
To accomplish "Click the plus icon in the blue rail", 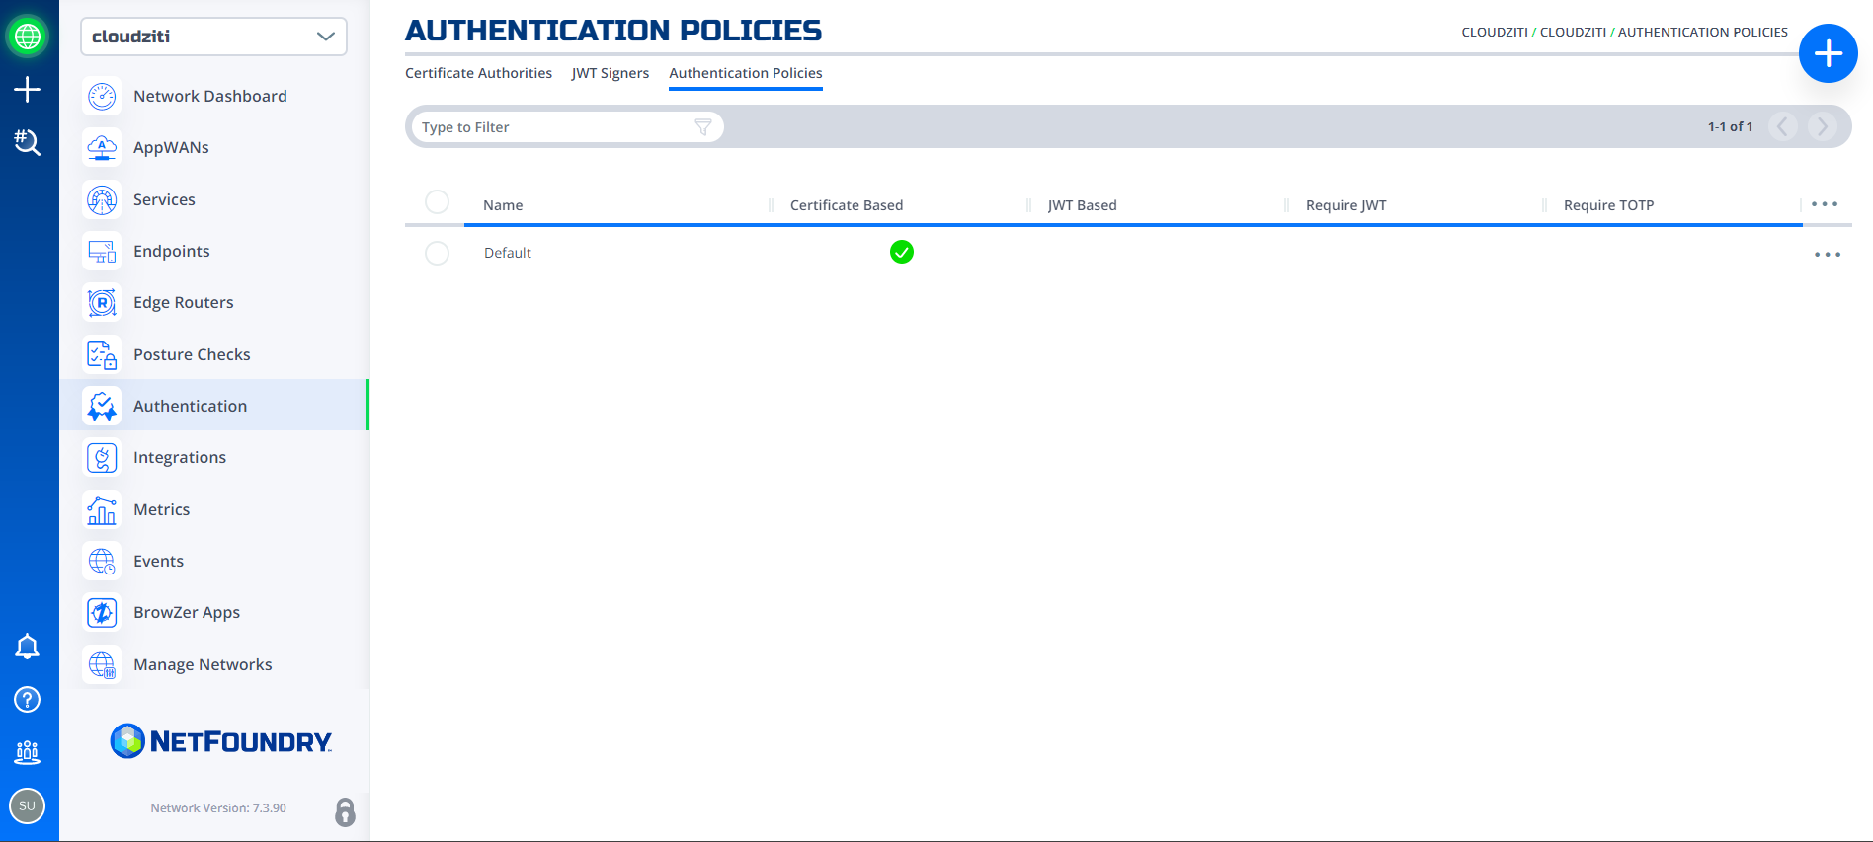I will [28, 90].
